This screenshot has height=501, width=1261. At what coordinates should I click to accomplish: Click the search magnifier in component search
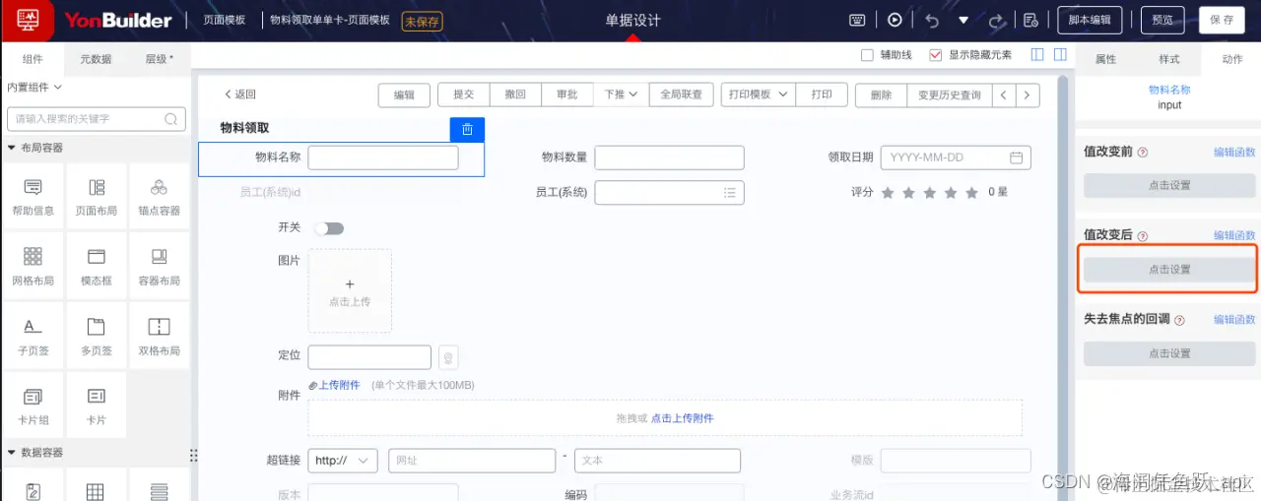pyautogui.click(x=171, y=119)
